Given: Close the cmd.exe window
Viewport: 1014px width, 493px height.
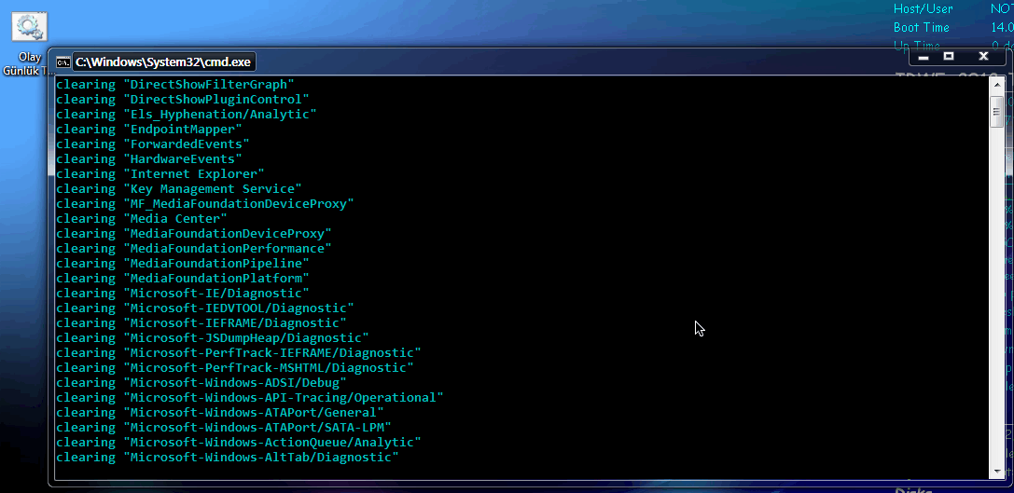Looking at the screenshot, I should pyautogui.click(x=983, y=57).
